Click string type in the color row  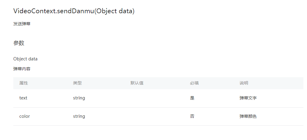pos(79,116)
